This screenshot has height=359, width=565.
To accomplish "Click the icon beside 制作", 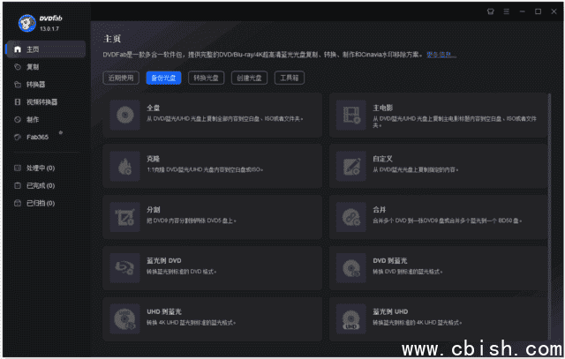I will 18,120.
